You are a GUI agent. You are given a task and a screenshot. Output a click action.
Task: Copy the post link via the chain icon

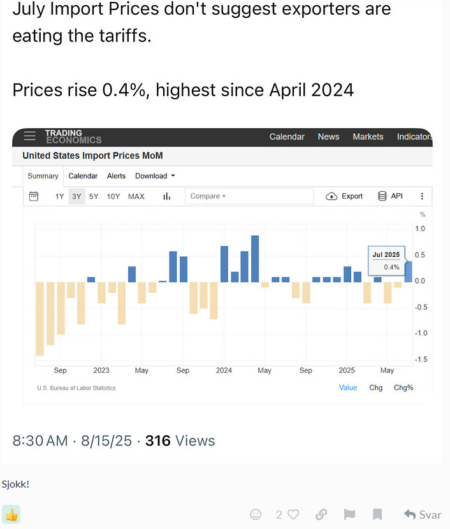321,514
